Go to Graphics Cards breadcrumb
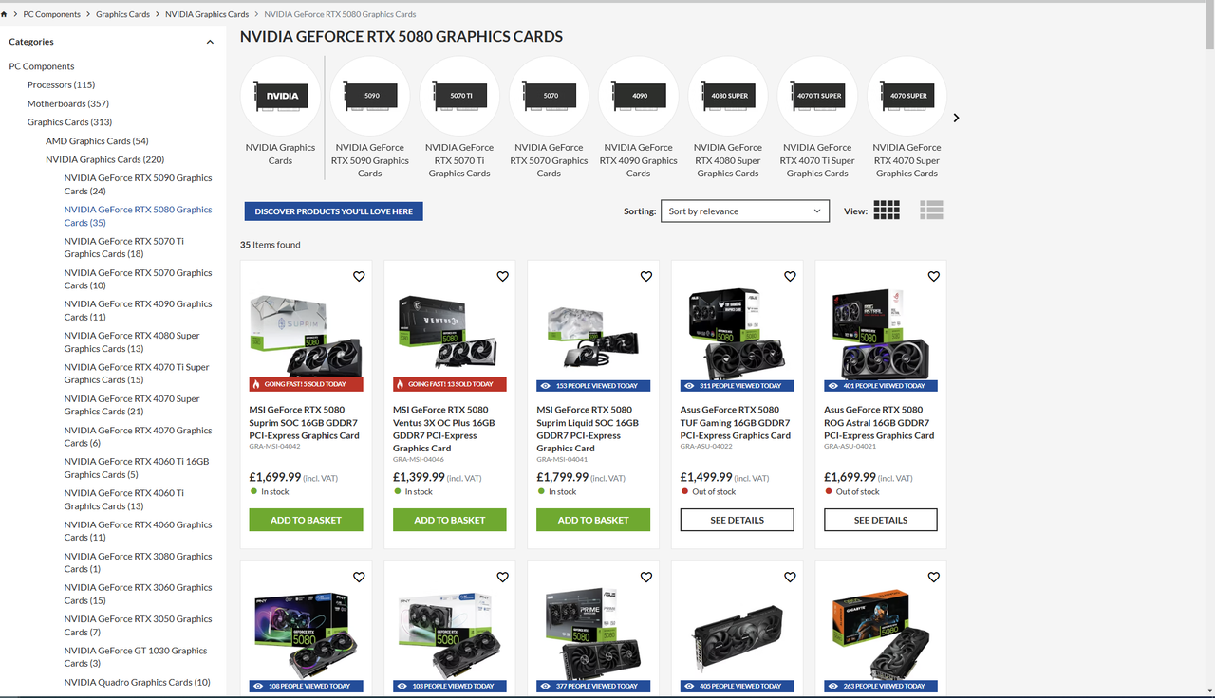 [122, 14]
